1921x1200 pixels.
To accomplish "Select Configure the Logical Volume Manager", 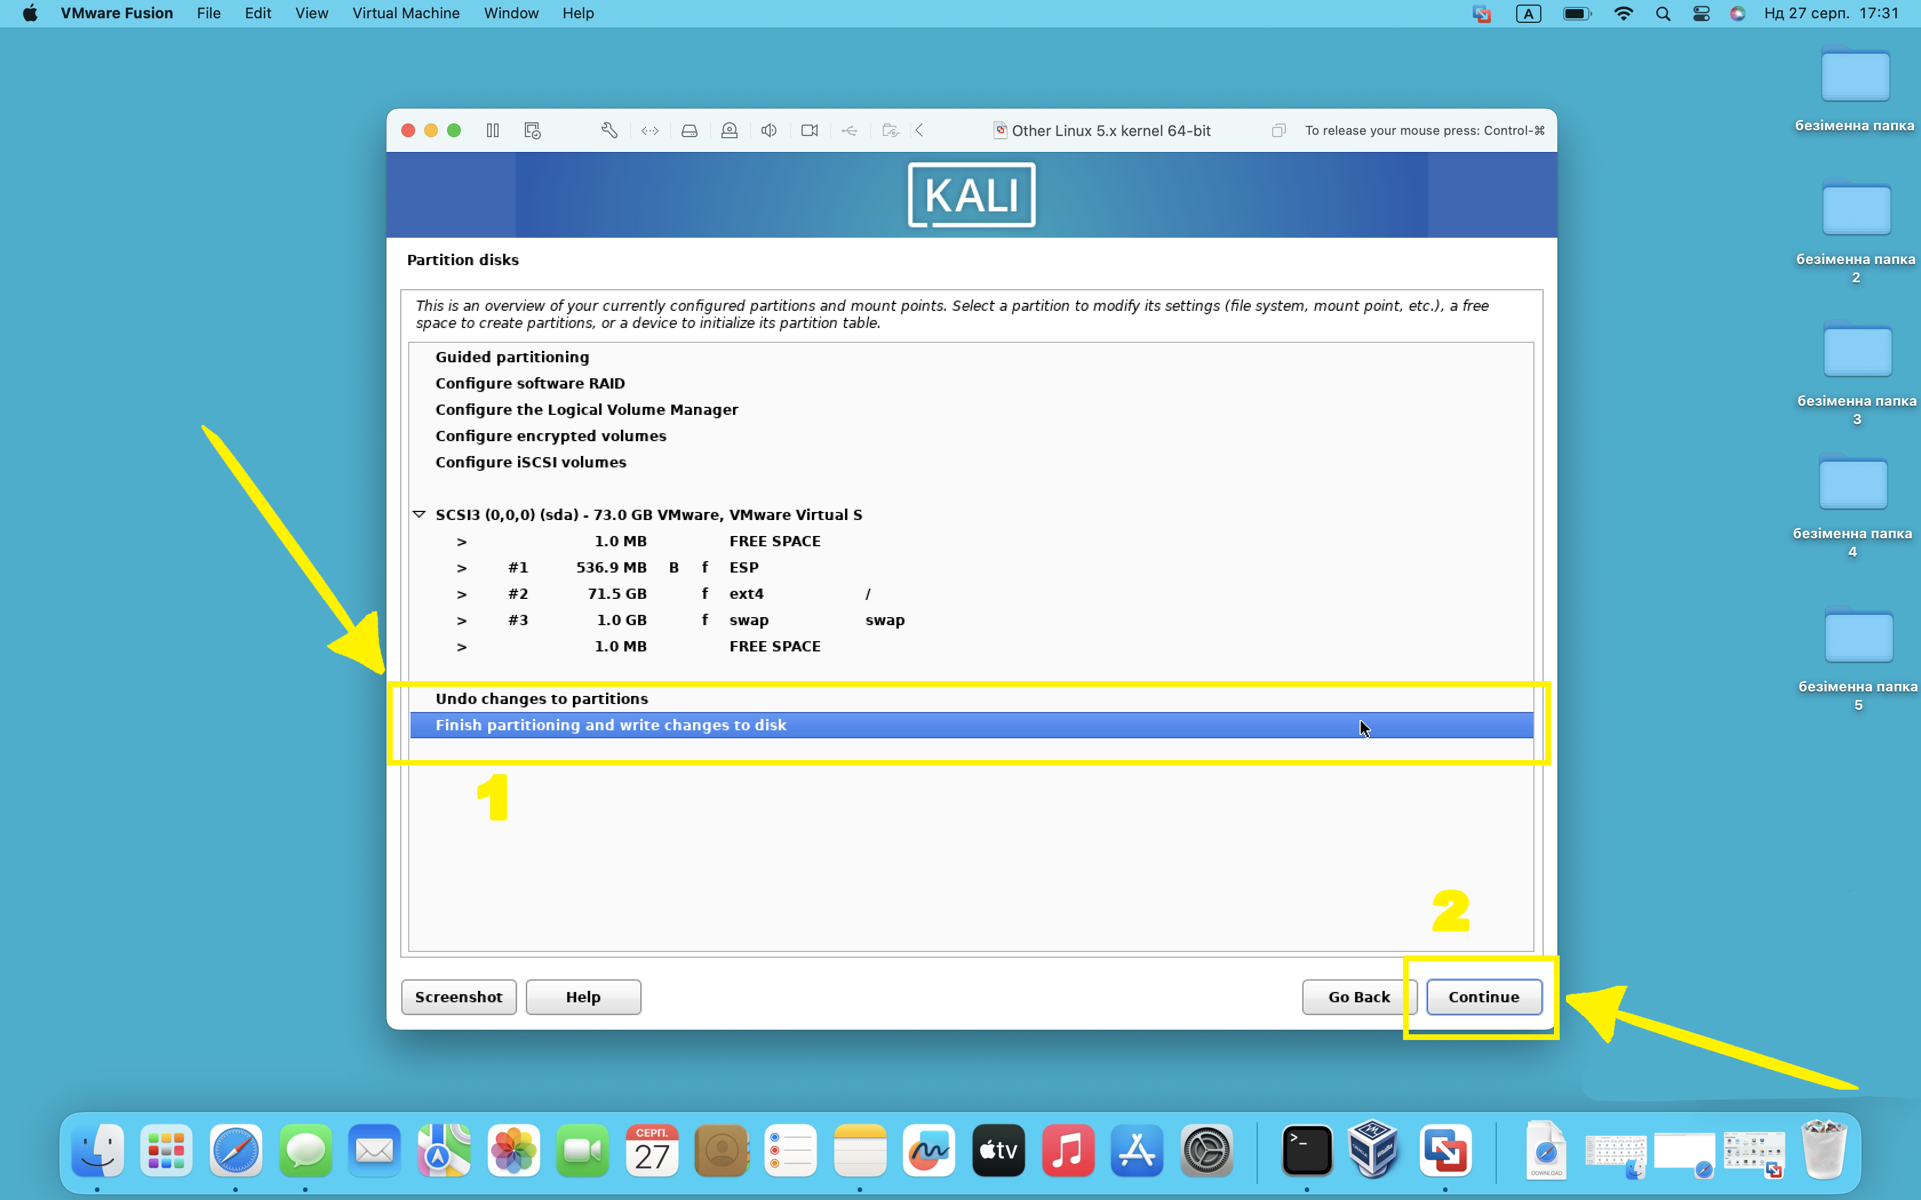I will tap(971, 410).
